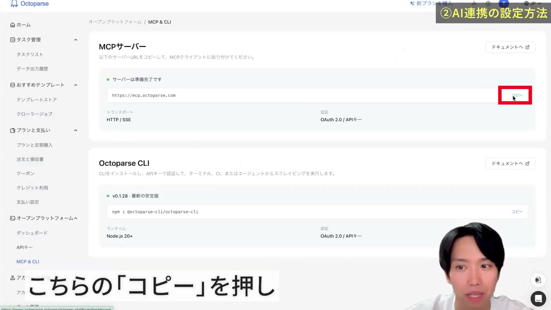Click the download icon in top bar
Viewport: 551px width, 310px height.
474,3
